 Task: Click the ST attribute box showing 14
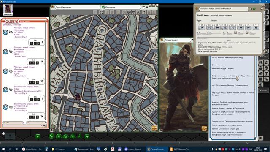pos(202,27)
